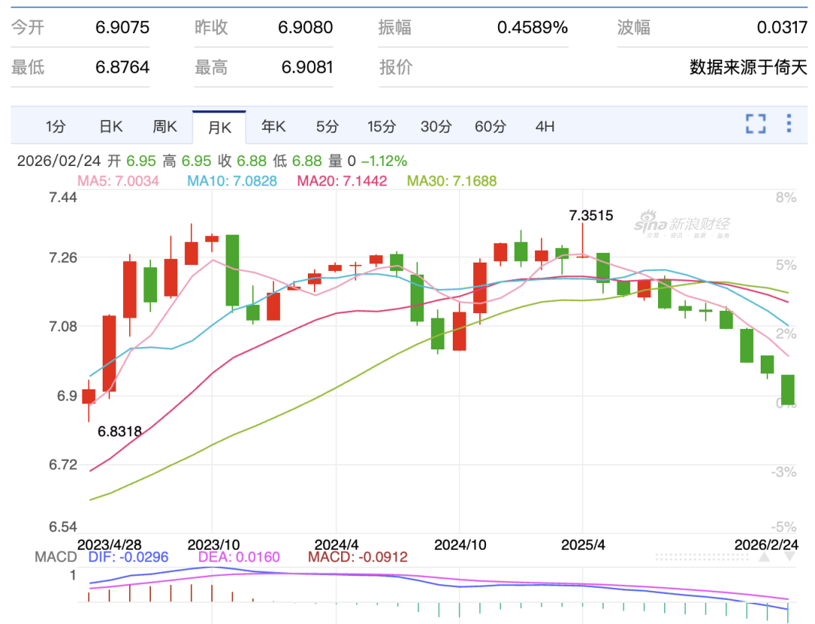The height and width of the screenshot is (624, 815).
Task: Click the dotted range slider bar
Action: pyautogui.click(x=702, y=557)
